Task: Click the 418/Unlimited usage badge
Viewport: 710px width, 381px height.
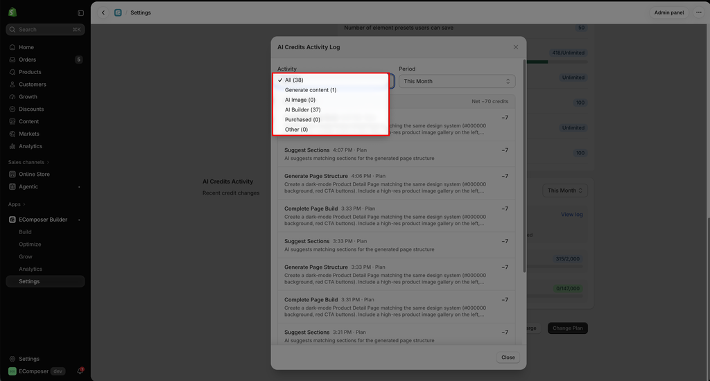Action: tap(569, 53)
